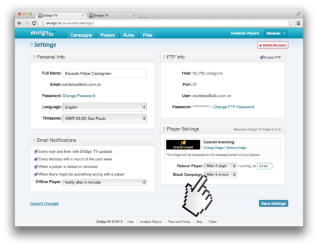The height and width of the screenshot is (247, 318).
Task: Open the Help footer link
Action: (x=130, y=222)
